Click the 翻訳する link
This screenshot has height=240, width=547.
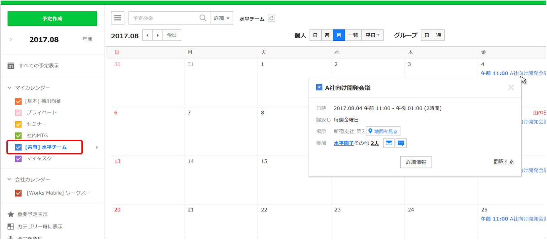(x=503, y=162)
